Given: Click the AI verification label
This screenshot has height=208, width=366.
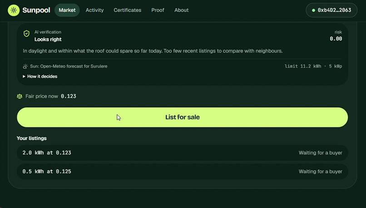Looking at the screenshot, I should pos(48,32).
